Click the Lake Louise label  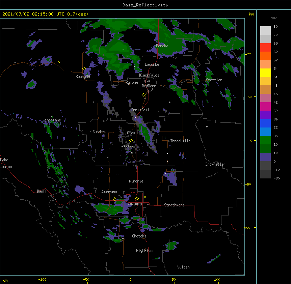click(x=6, y=163)
